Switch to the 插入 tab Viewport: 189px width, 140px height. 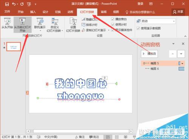click(33, 12)
